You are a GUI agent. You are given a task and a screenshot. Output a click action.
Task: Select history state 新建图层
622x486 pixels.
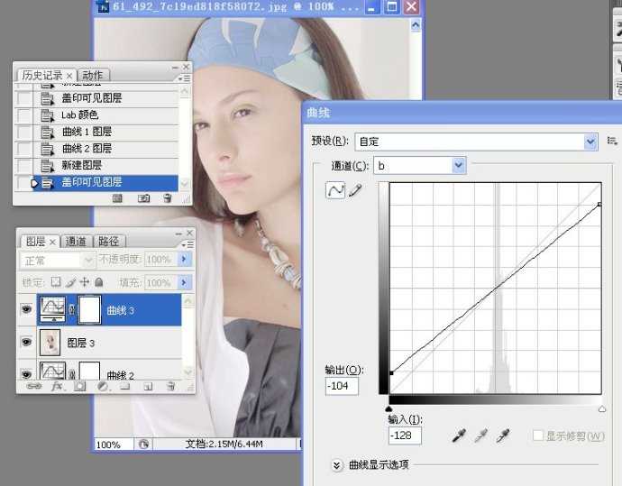click(x=106, y=165)
